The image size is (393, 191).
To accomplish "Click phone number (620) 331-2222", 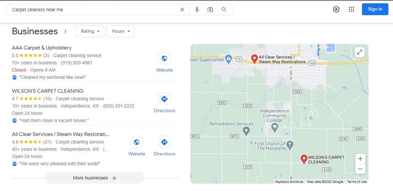I will pyautogui.click(x=118, y=106).
